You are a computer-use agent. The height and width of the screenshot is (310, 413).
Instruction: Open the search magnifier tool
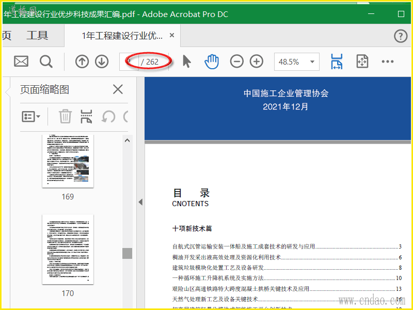(46, 61)
